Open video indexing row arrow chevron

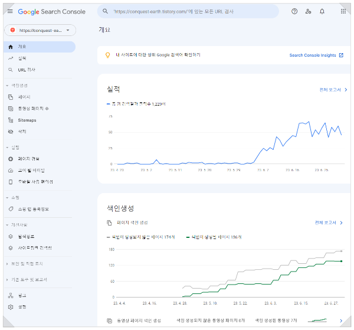[x=341, y=321]
